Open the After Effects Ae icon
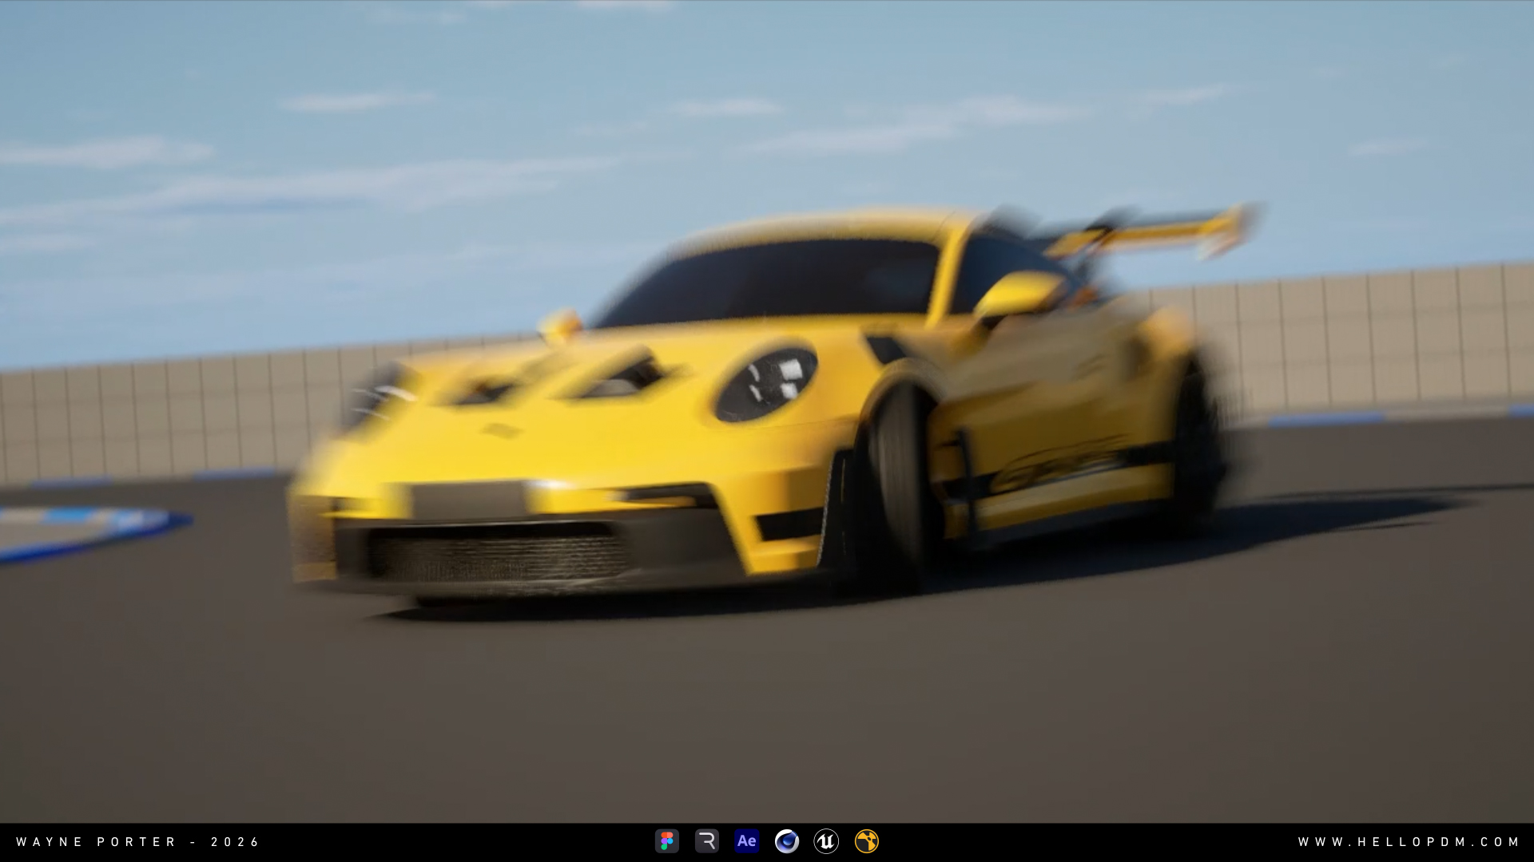Viewport: 1534px width, 862px height. [x=746, y=841]
